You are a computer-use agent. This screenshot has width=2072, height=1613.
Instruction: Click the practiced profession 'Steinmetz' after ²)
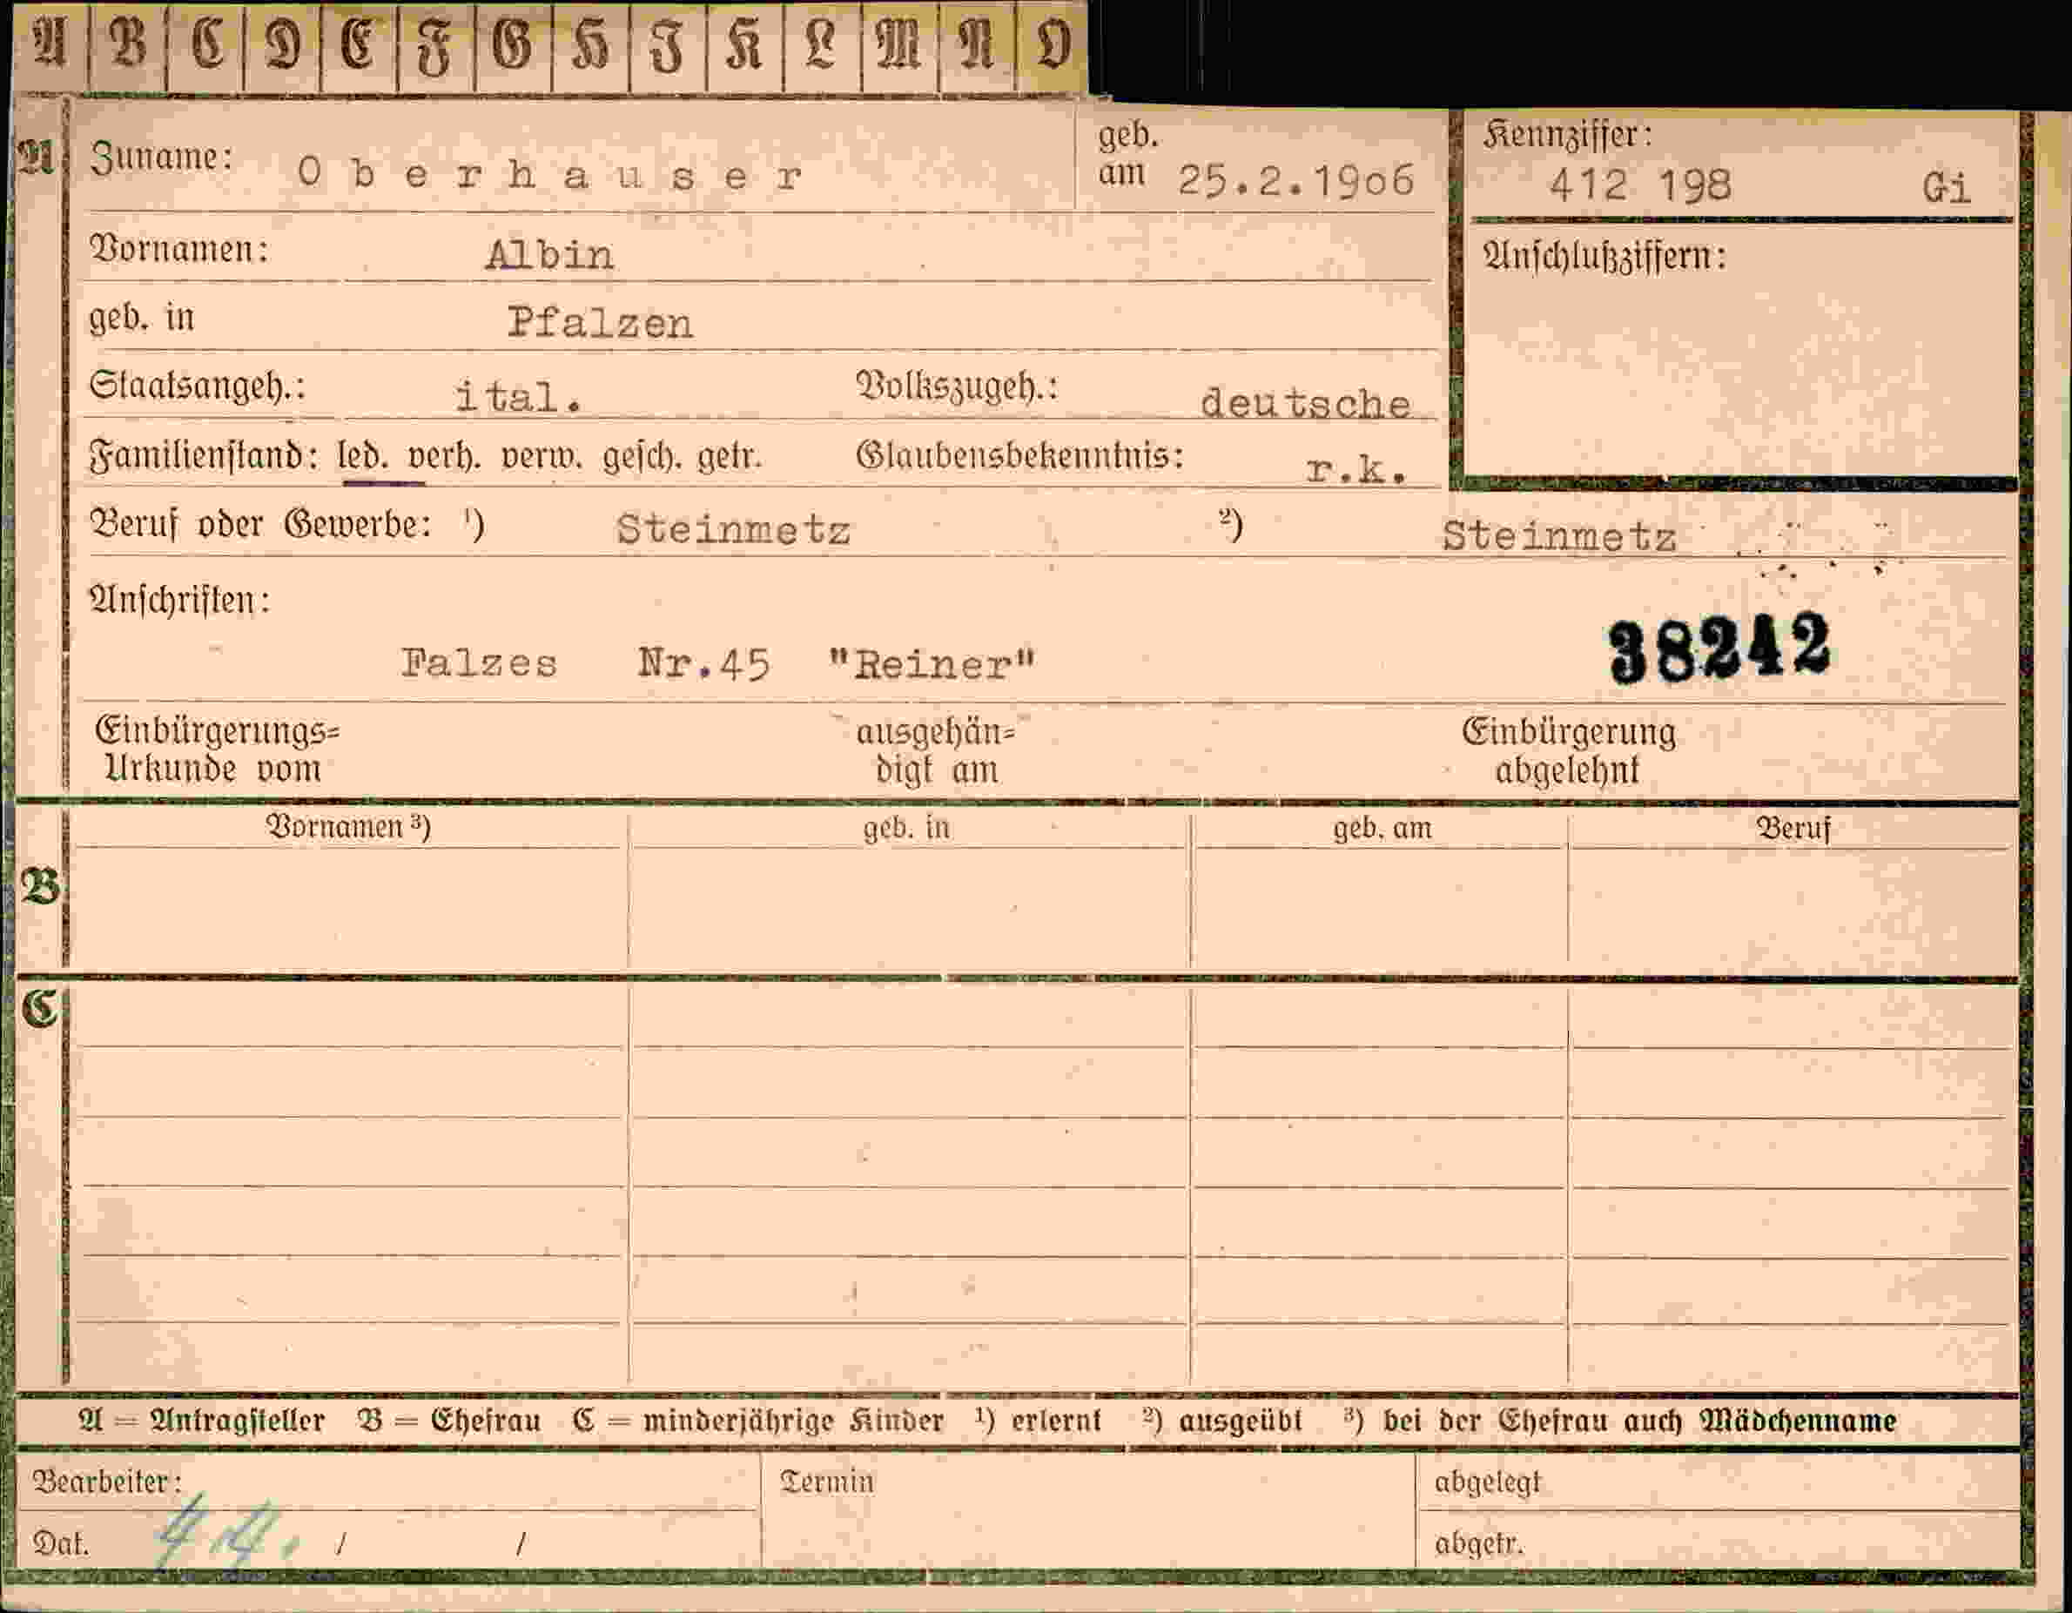1560,536
